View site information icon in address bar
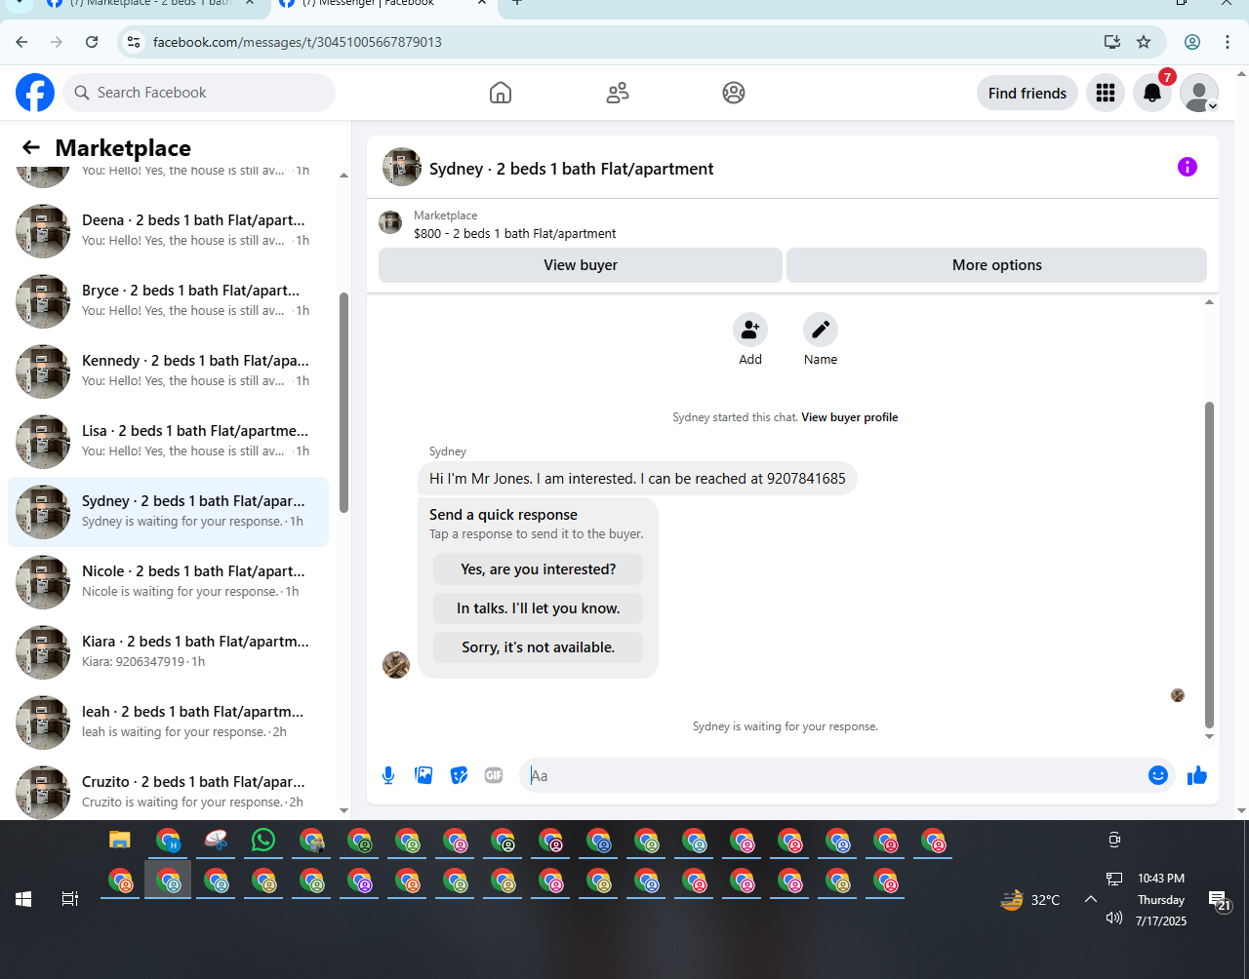Screen dimensions: 1249x979 point(135,42)
